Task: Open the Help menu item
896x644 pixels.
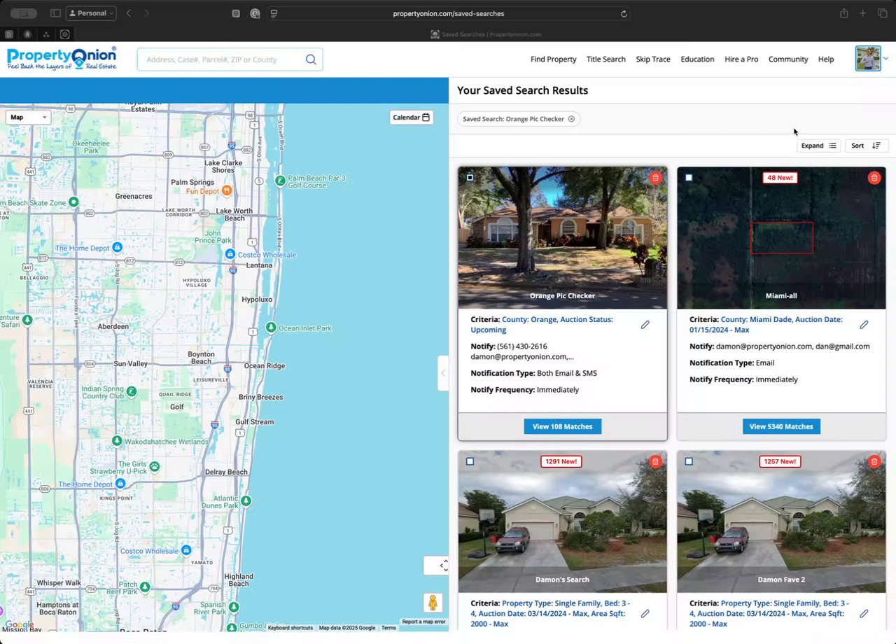Action: 826,59
